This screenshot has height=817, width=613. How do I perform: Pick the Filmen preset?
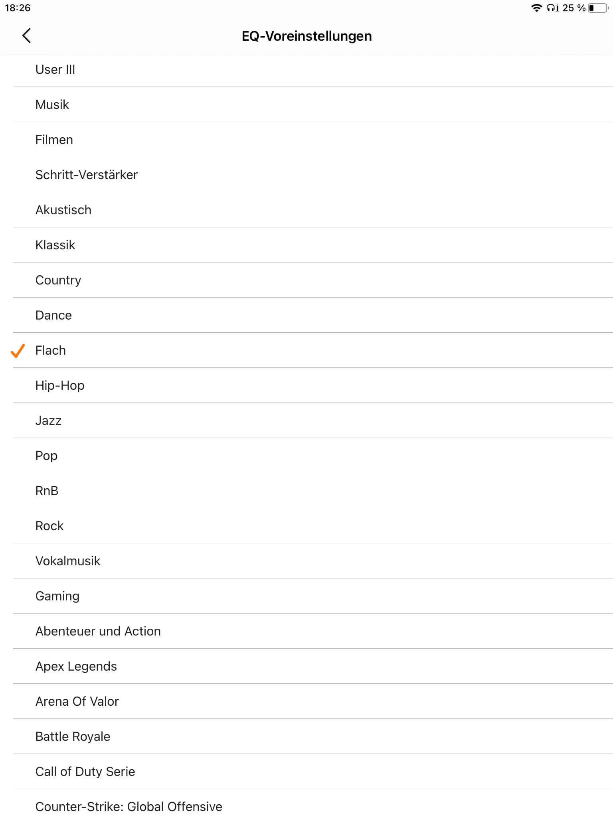click(54, 140)
